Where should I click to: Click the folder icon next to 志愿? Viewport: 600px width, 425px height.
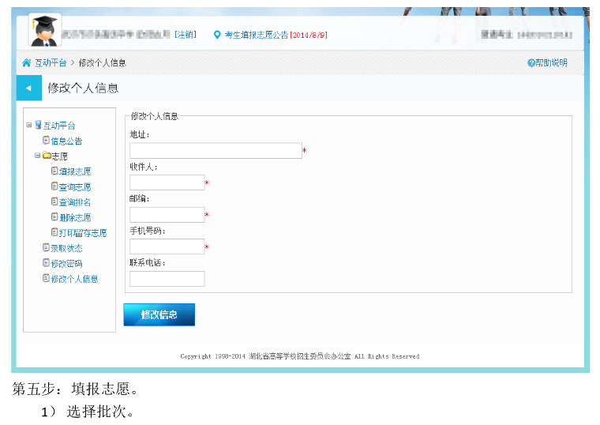pos(47,156)
